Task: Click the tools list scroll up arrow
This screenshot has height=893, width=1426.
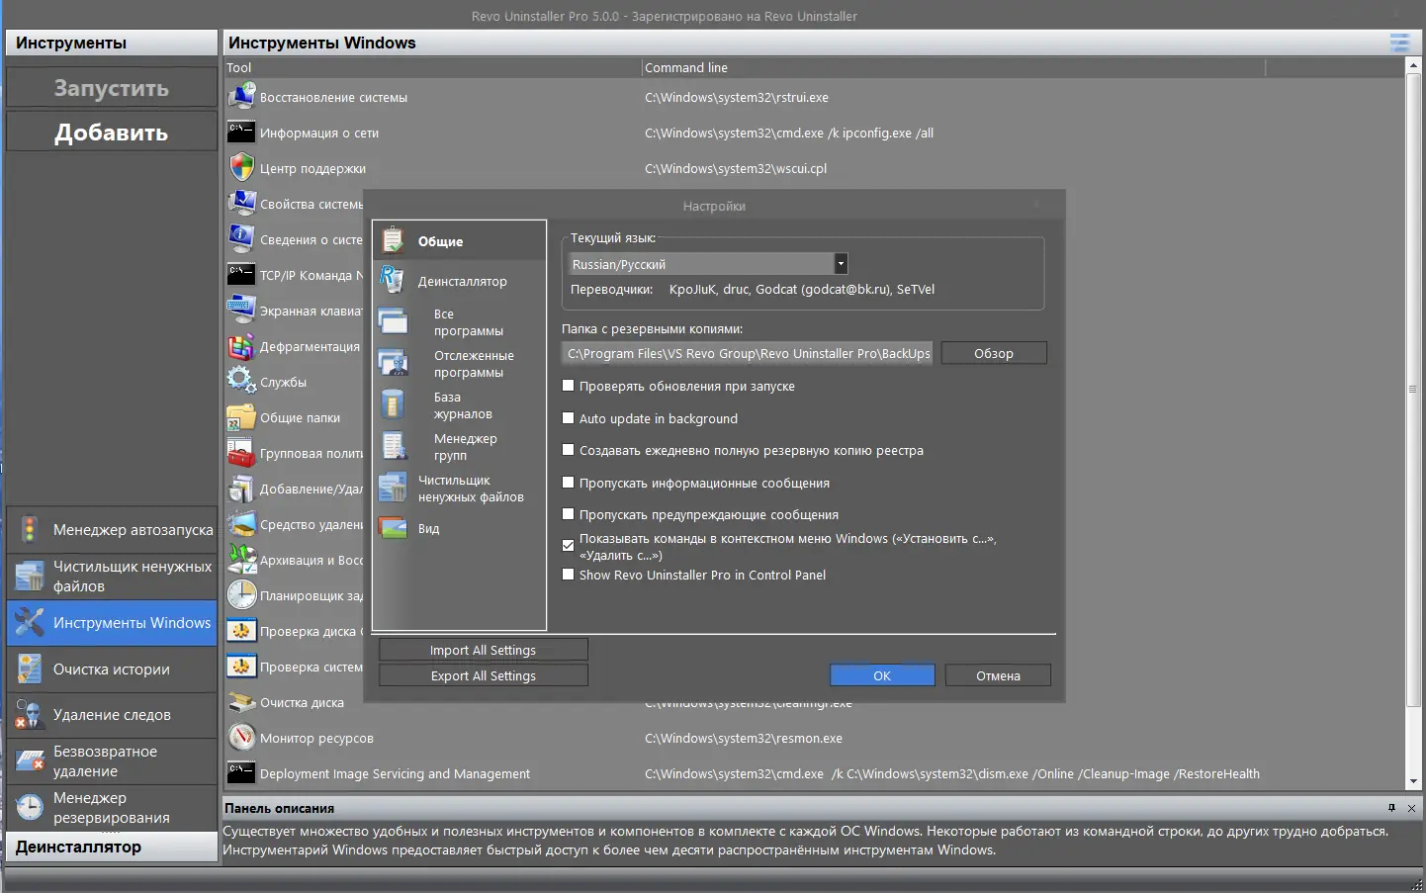Action: pos(1412,67)
